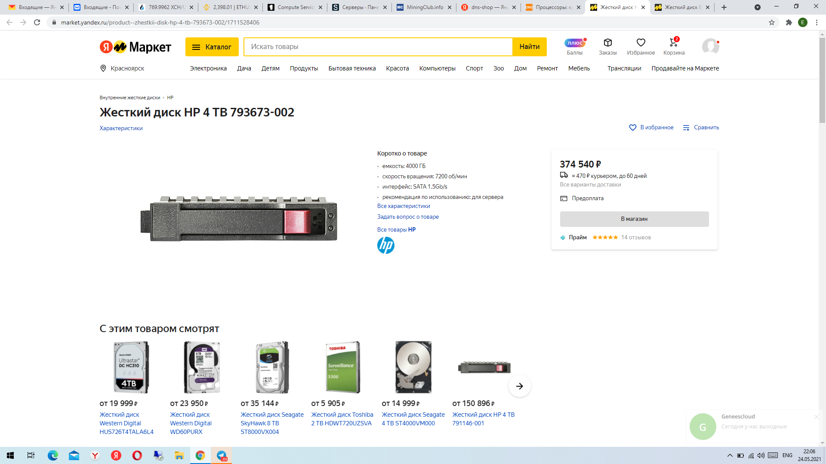Screen dimensions: 826x464
Task: Close the Geneescloud chat notification
Action: 816,417
